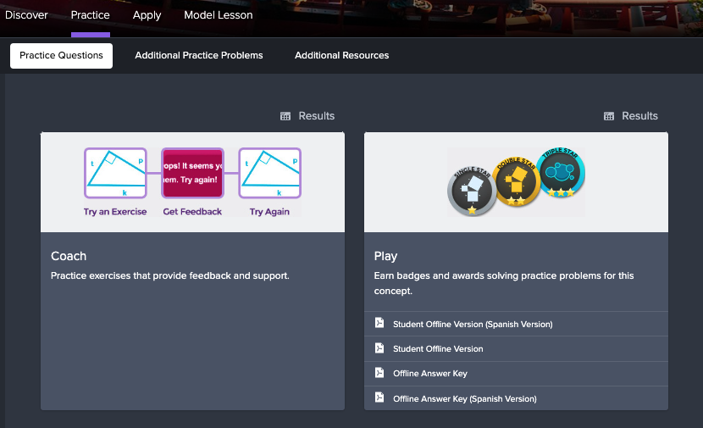Open the Additional Resources tab
Image resolution: width=703 pixels, height=428 pixels.
click(x=341, y=56)
